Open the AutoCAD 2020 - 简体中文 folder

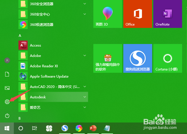tap(53, 87)
